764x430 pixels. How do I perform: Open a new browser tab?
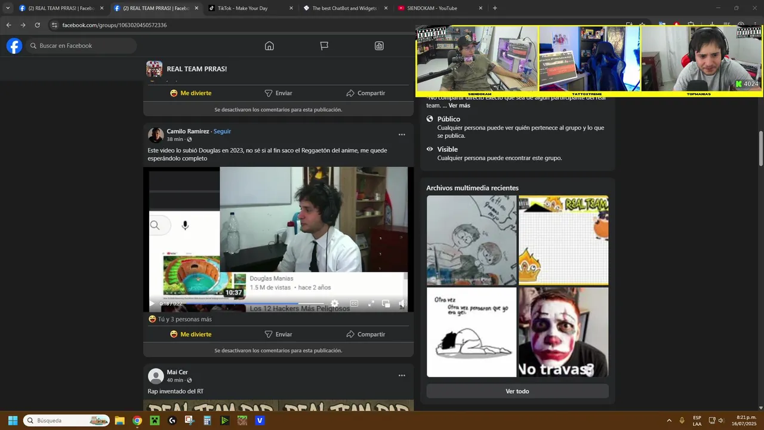click(495, 8)
